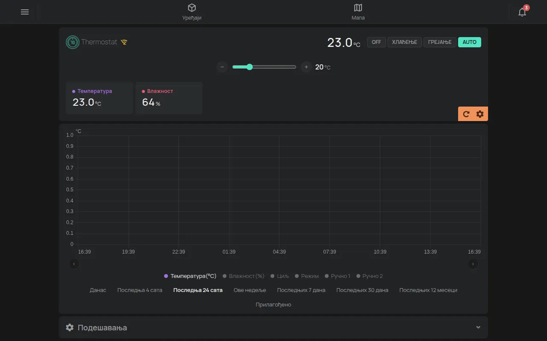Show the Циљ series in chart
This screenshot has width=547, height=341.
tap(280, 276)
